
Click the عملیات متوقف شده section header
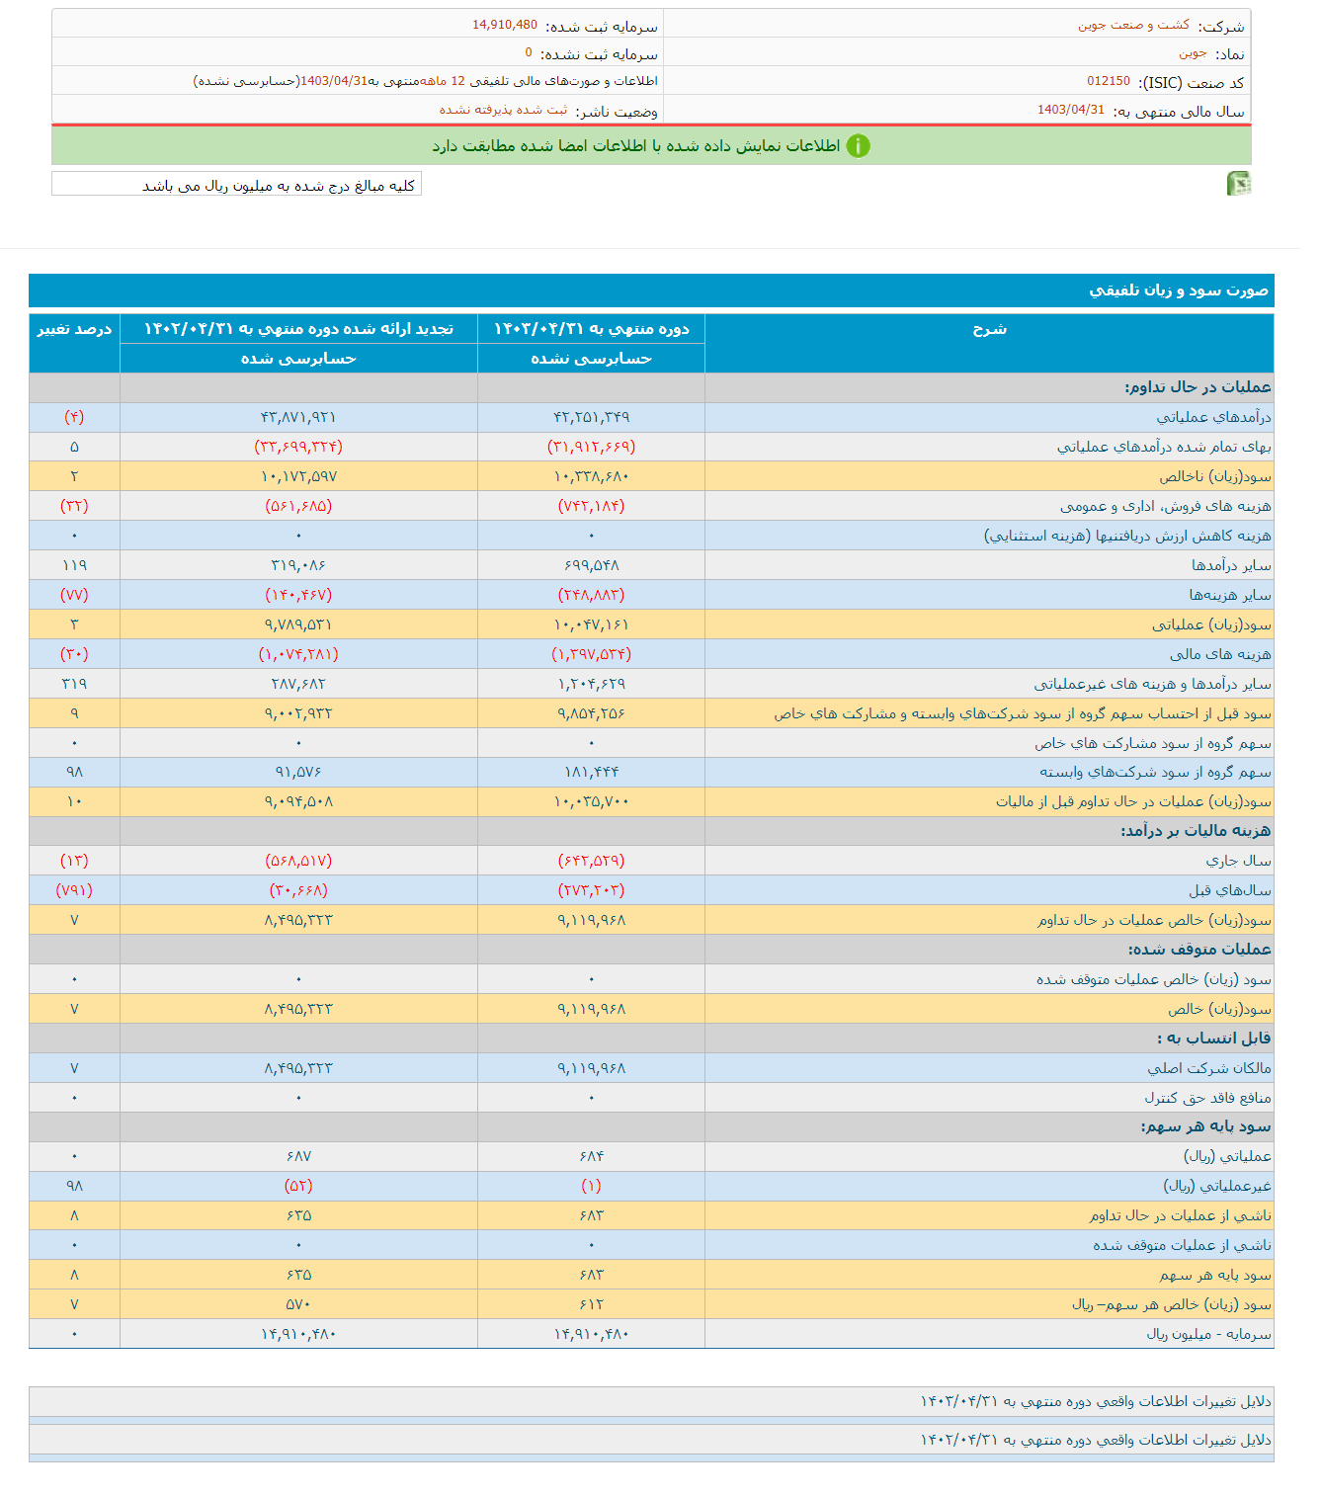pyautogui.click(x=1199, y=950)
